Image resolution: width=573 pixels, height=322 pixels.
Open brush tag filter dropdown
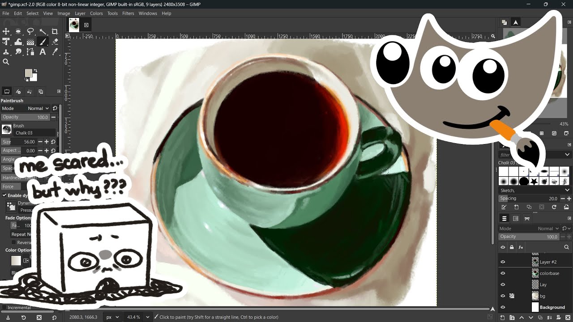point(568,155)
